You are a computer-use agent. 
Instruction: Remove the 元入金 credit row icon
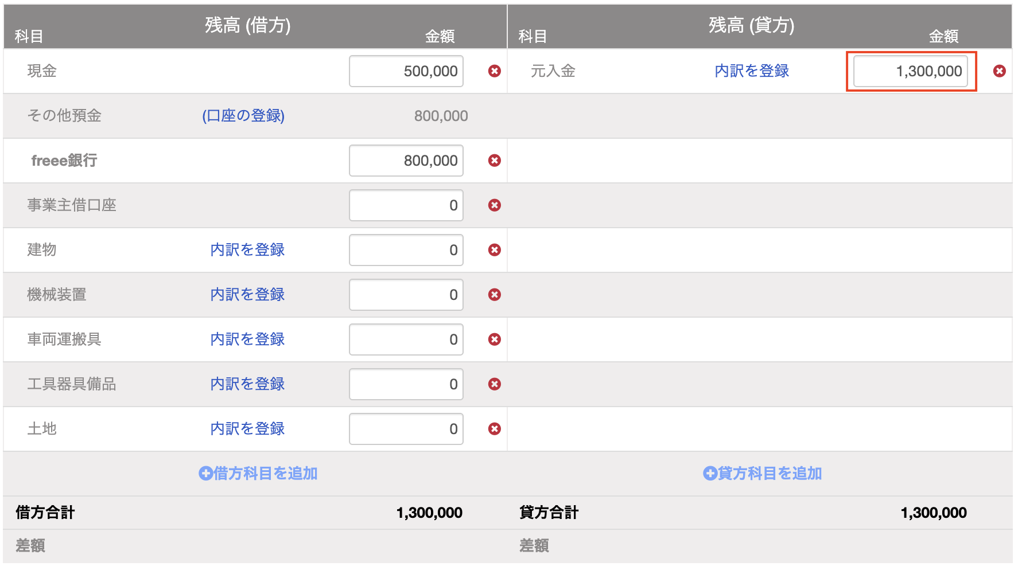(1000, 71)
